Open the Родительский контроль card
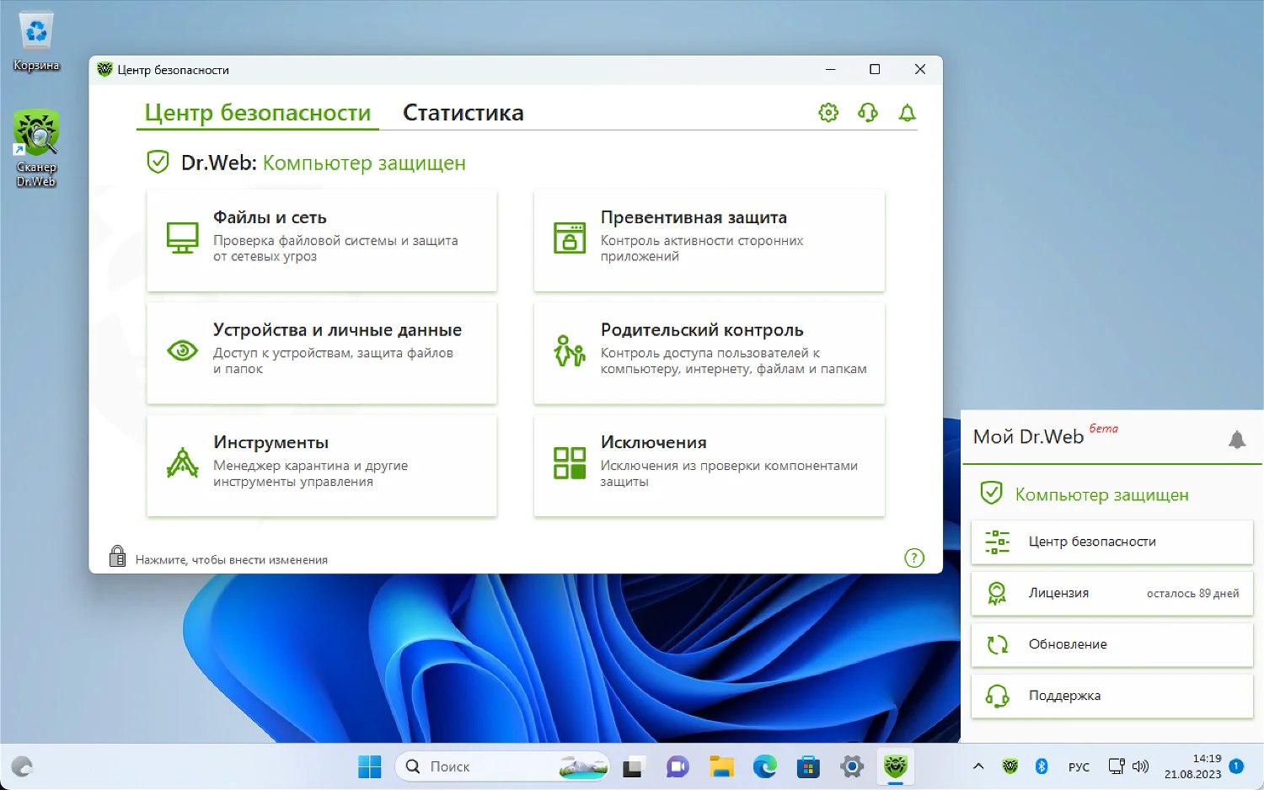 710,353
